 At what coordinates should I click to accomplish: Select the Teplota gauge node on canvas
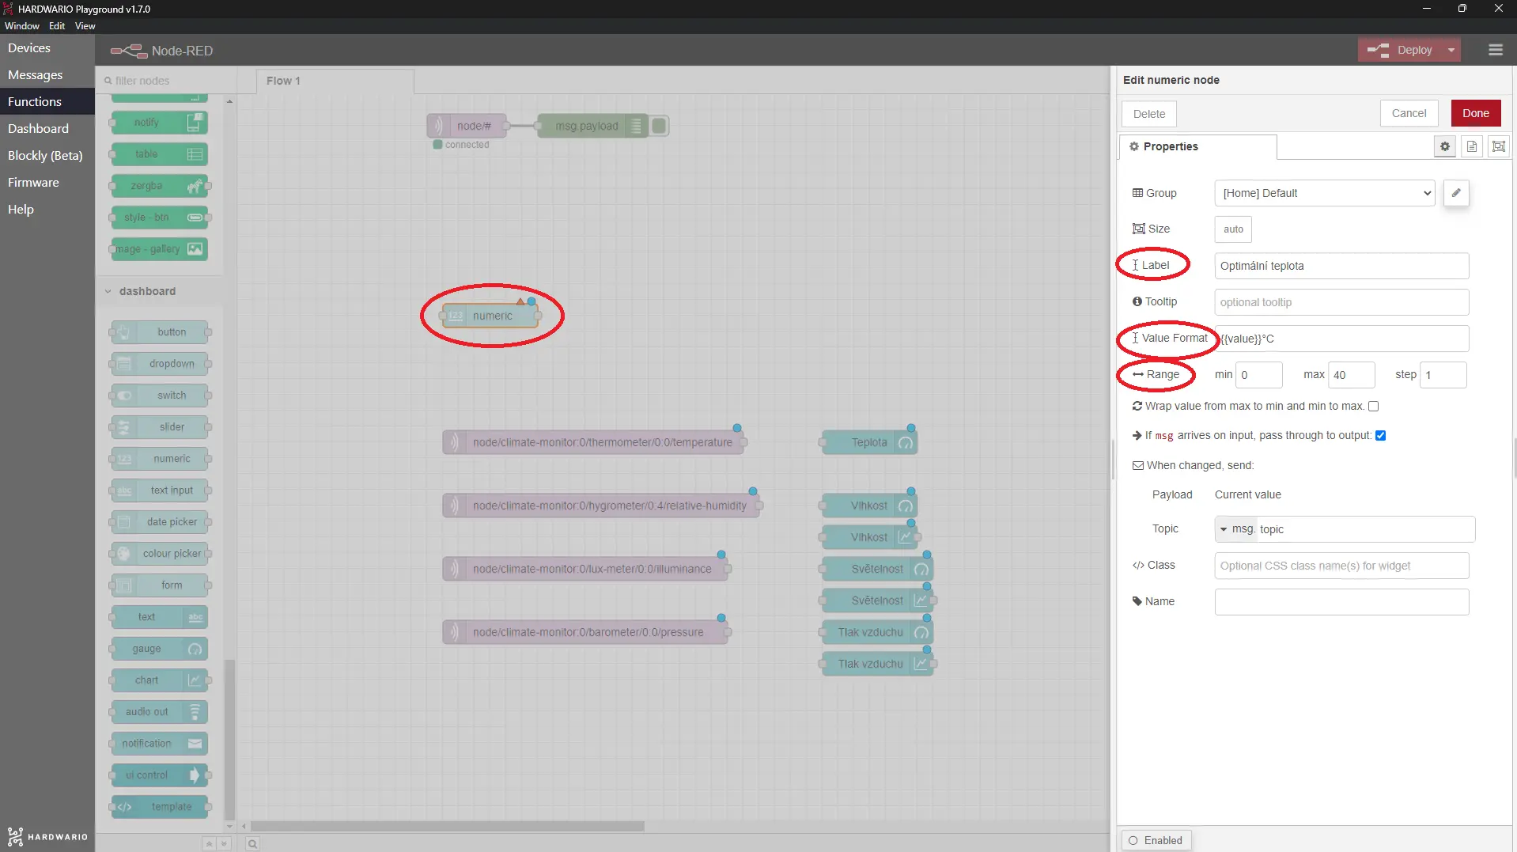pos(870,443)
